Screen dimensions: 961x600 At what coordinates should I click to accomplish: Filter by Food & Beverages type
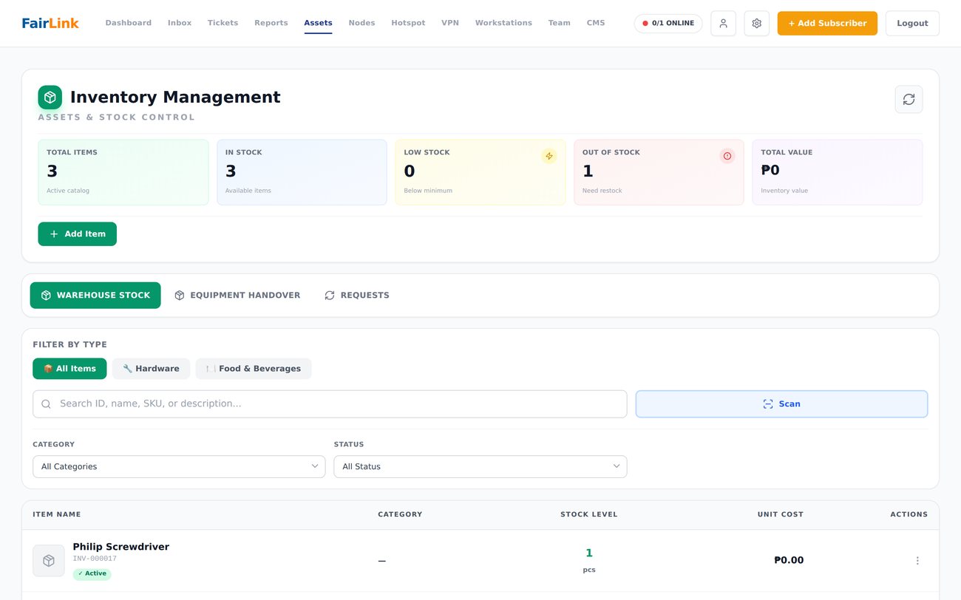point(254,369)
